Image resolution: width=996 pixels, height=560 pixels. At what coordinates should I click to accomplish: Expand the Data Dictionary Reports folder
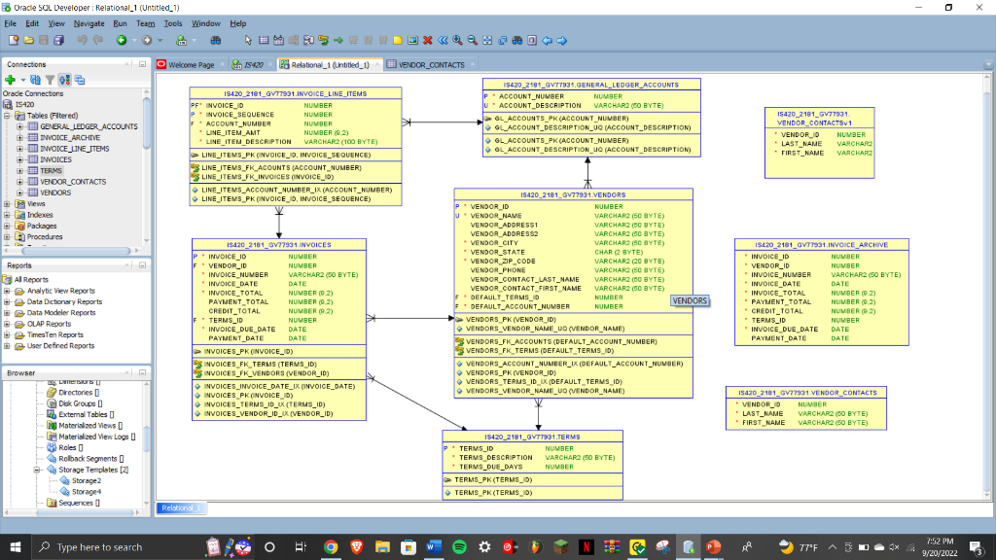coord(7,301)
